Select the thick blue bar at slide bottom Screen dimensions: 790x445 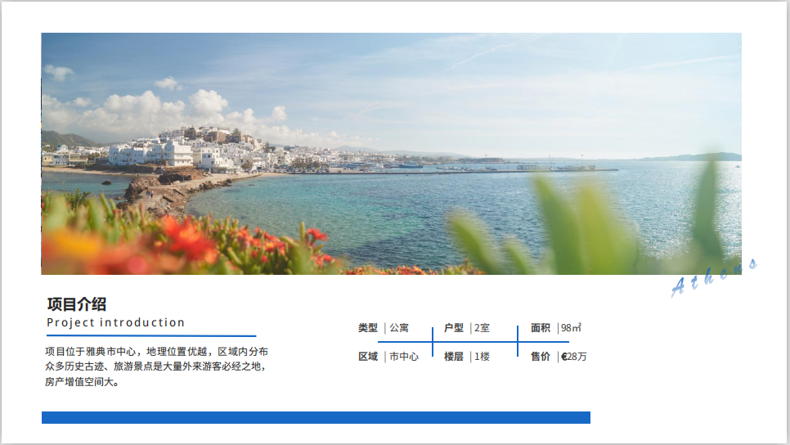[x=316, y=417]
